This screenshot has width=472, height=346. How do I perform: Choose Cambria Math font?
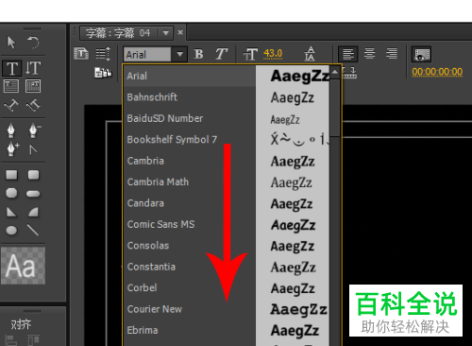point(190,182)
